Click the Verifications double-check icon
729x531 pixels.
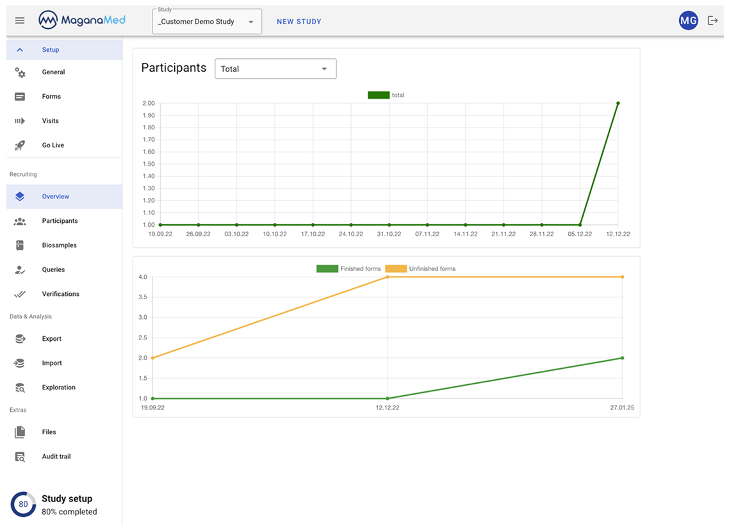click(20, 294)
